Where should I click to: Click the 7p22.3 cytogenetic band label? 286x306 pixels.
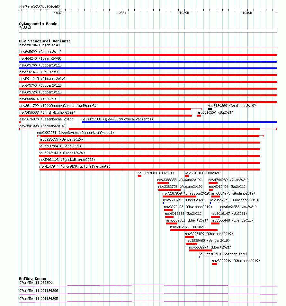pyautogui.click(x=25, y=28)
